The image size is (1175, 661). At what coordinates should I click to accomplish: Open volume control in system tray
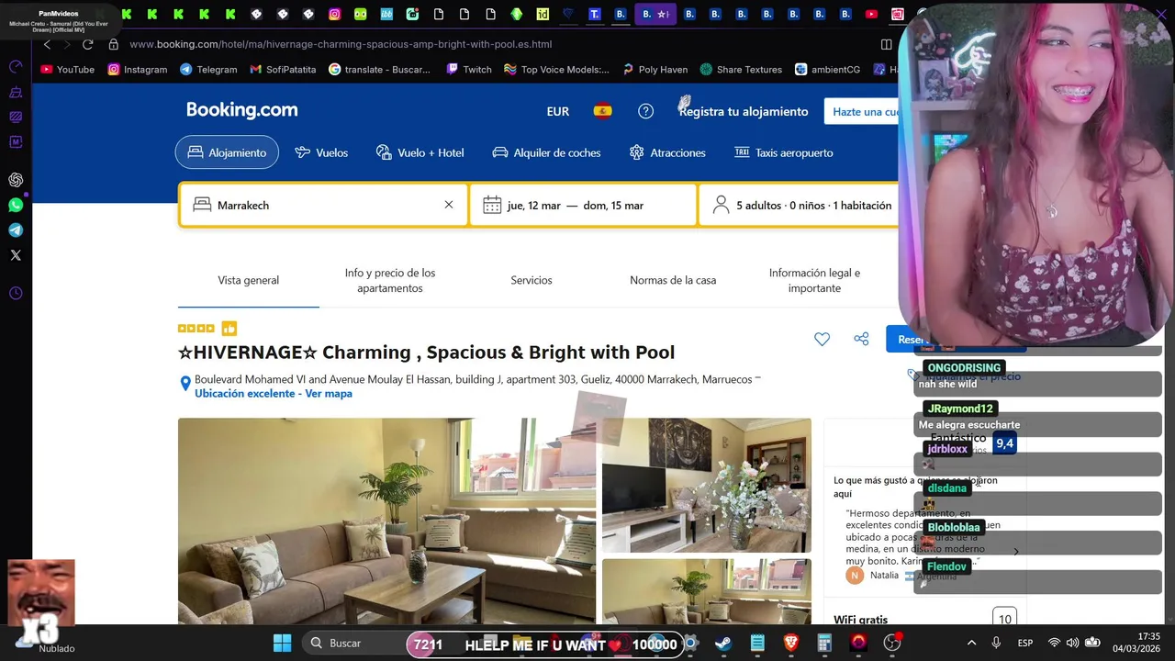click(1072, 643)
